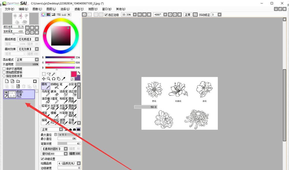
Task: Create a new layer folder
Action: (18, 81)
